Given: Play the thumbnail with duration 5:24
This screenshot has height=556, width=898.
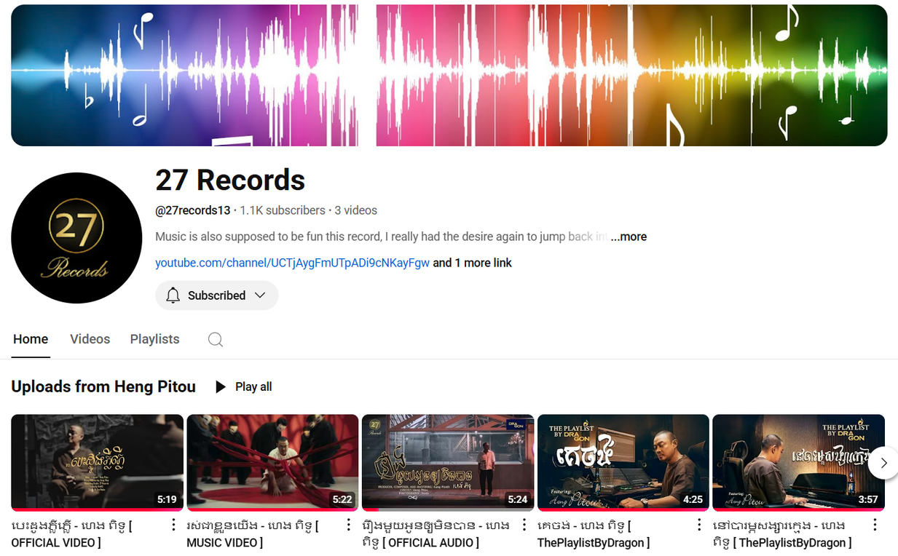Looking at the screenshot, I should pyautogui.click(x=448, y=463).
